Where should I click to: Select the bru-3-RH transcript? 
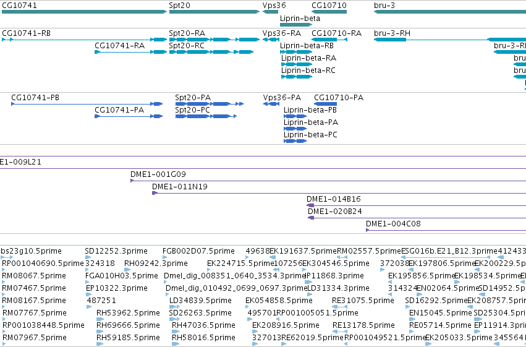(x=450, y=40)
